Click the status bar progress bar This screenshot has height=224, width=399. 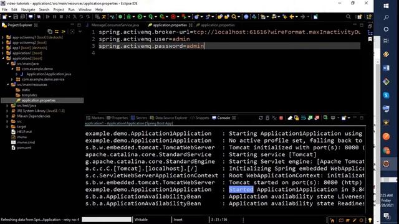[107, 220]
